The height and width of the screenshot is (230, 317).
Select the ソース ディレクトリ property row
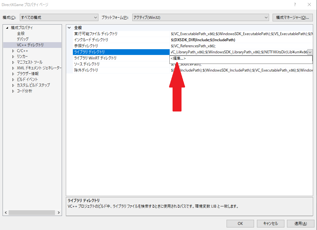click(x=121, y=64)
